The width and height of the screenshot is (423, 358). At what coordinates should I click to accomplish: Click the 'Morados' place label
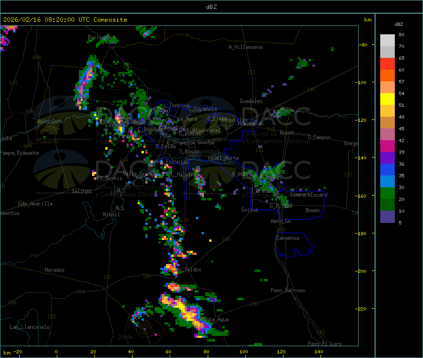(x=55, y=270)
